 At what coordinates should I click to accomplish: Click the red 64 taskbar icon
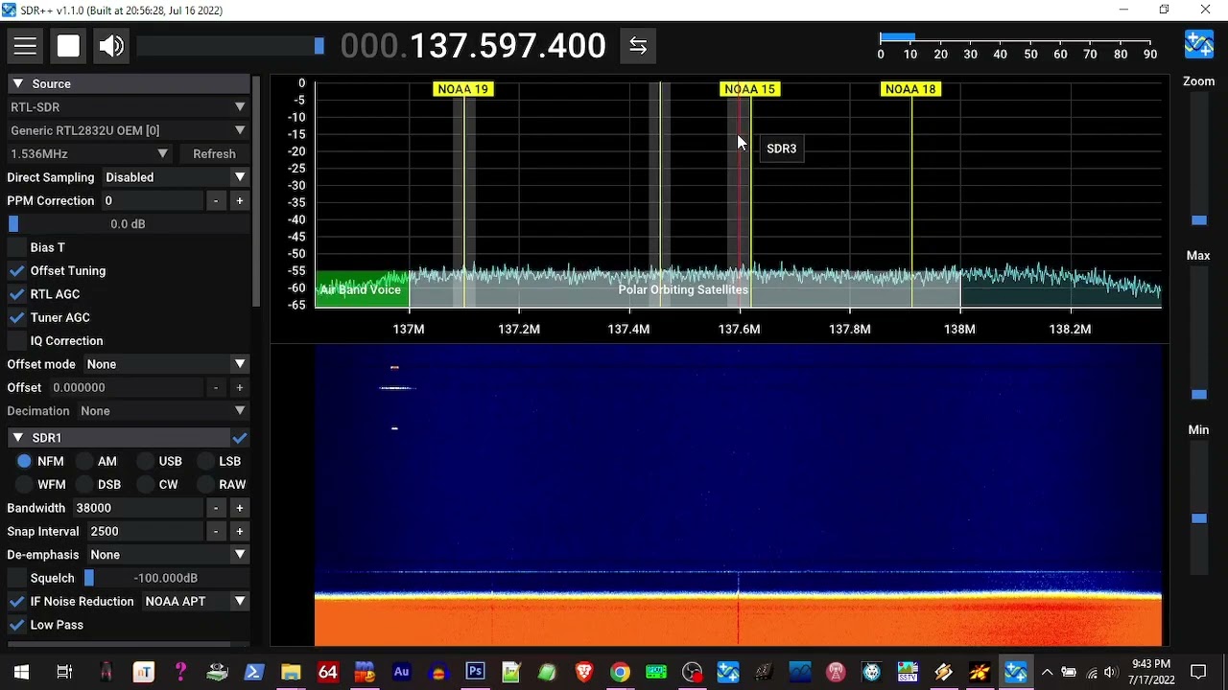pyautogui.click(x=327, y=672)
